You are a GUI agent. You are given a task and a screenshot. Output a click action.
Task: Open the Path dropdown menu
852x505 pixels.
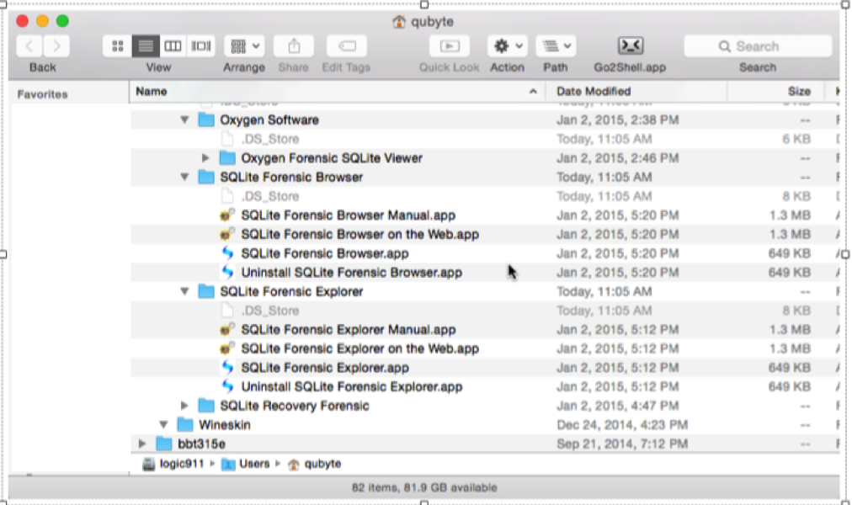pyautogui.click(x=556, y=46)
